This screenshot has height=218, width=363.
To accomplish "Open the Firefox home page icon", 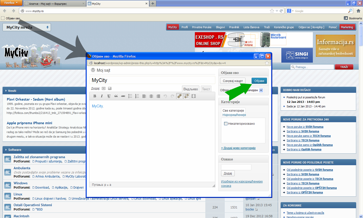I will tap(358, 11).
